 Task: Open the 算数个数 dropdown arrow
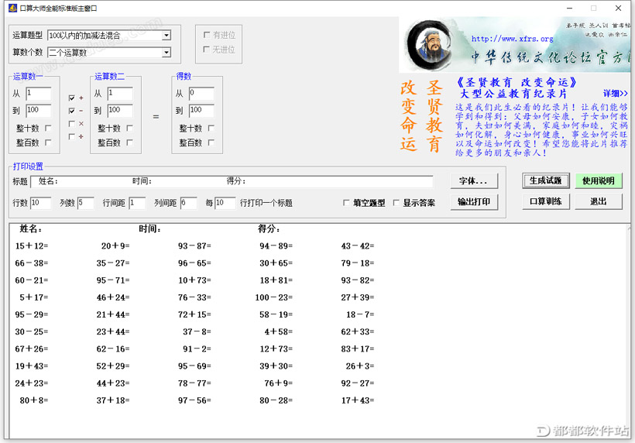pos(166,53)
